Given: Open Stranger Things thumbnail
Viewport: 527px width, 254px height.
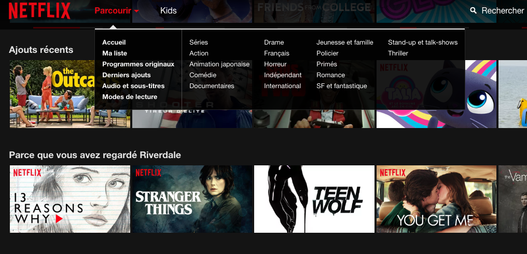Looking at the screenshot, I should coord(192,199).
